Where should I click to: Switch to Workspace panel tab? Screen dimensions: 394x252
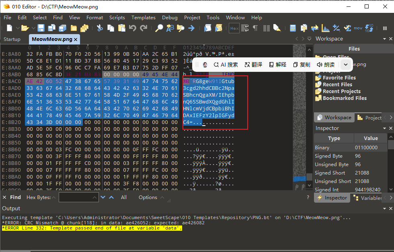tap(334, 118)
